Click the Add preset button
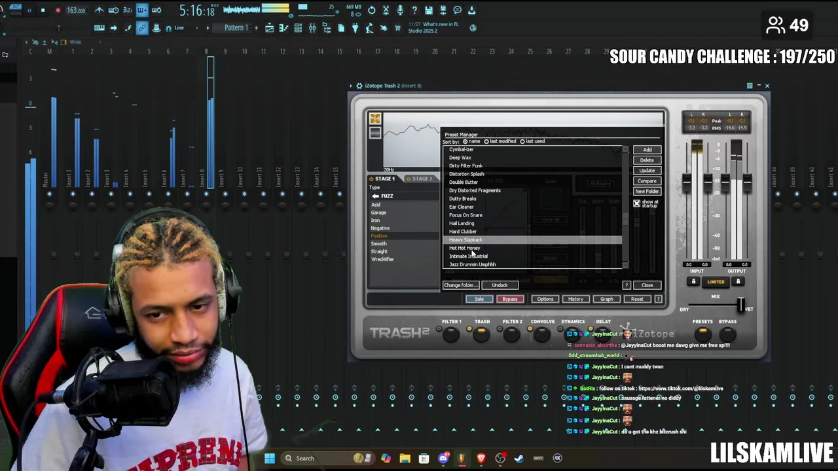838x471 pixels. [647, 150]
